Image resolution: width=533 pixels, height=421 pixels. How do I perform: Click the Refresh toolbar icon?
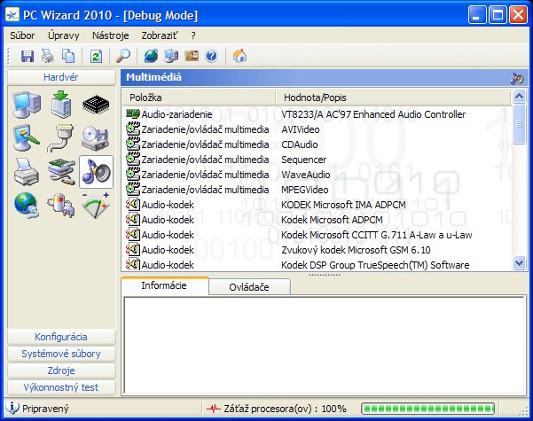[96, 56]
